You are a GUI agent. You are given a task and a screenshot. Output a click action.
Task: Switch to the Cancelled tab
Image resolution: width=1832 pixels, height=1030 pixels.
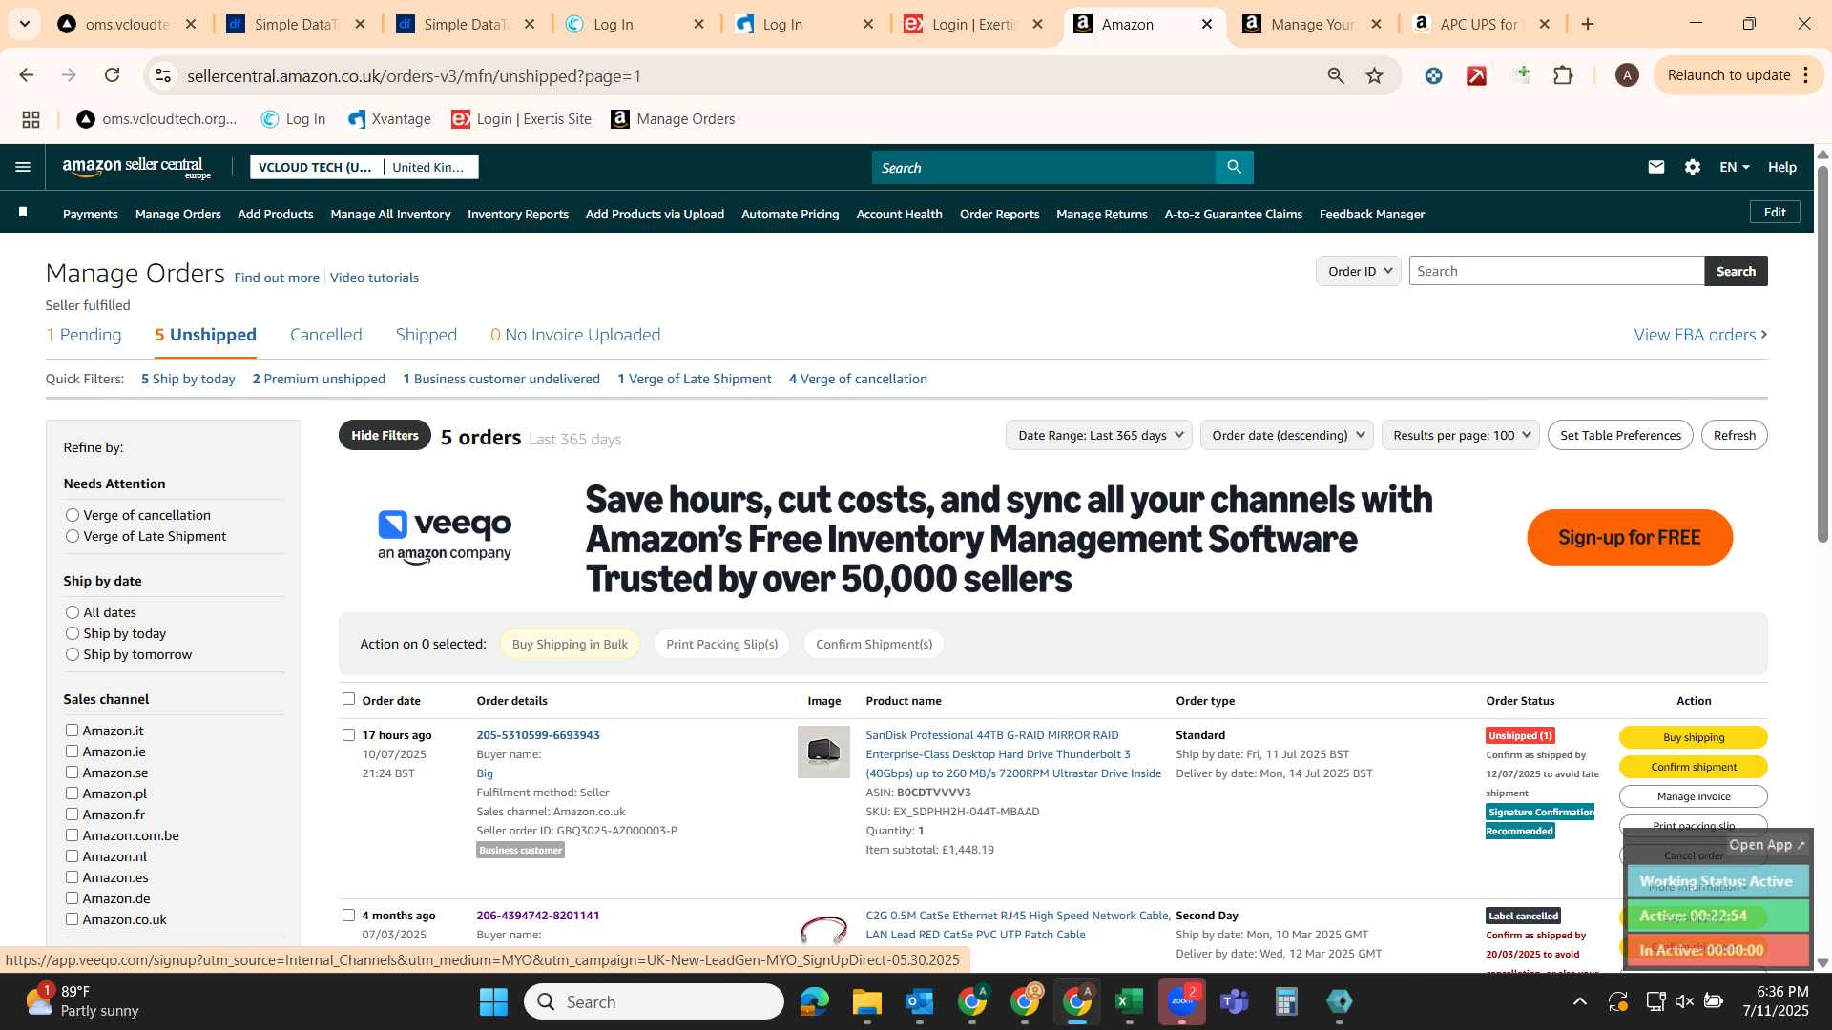click(325, 335)
